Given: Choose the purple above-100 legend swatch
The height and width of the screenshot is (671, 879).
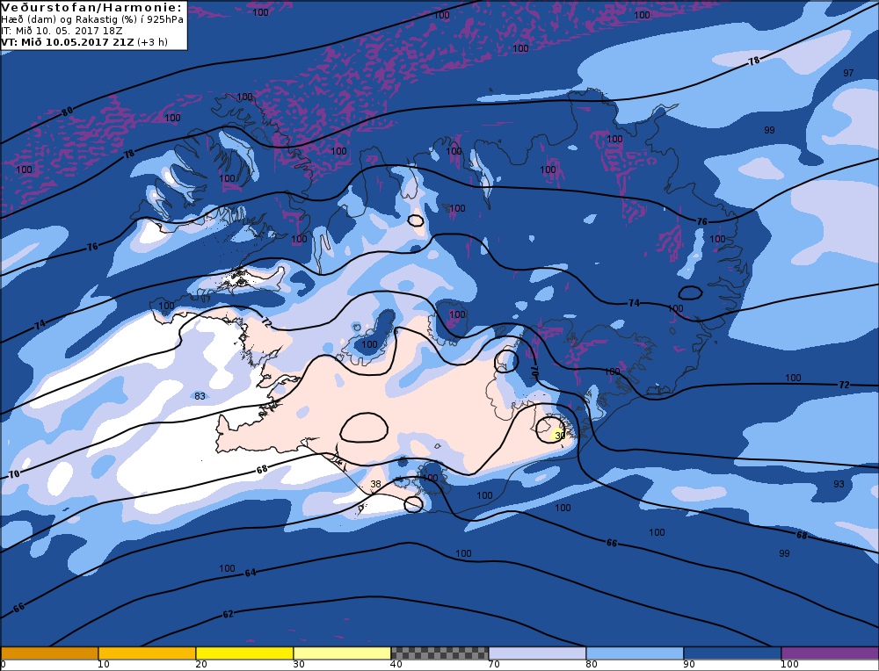Looking at the screenshot, I should [830, 653].
